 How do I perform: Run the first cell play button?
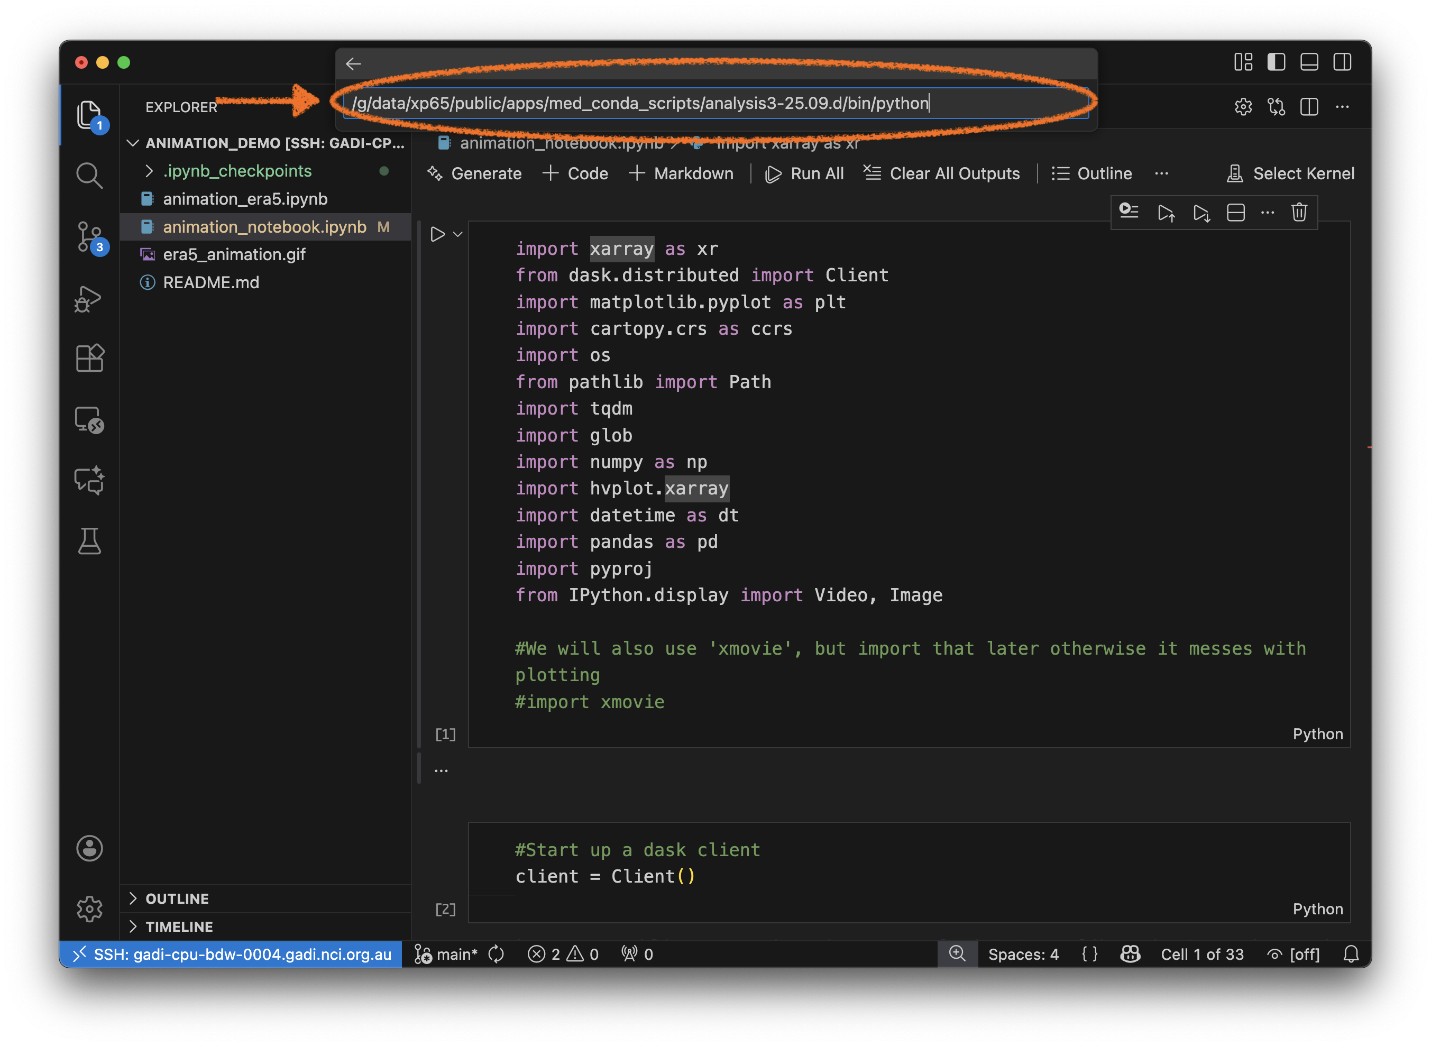(437, 234)
